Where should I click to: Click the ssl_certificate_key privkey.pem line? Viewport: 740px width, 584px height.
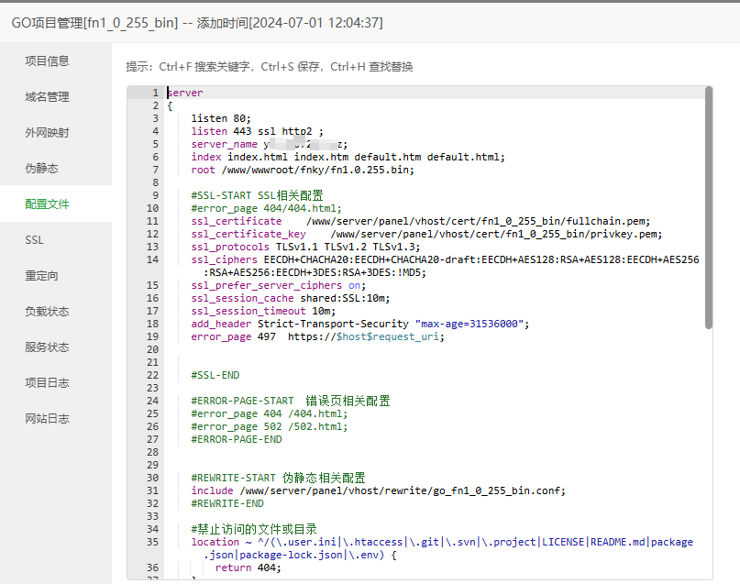[x=426, y=234]
